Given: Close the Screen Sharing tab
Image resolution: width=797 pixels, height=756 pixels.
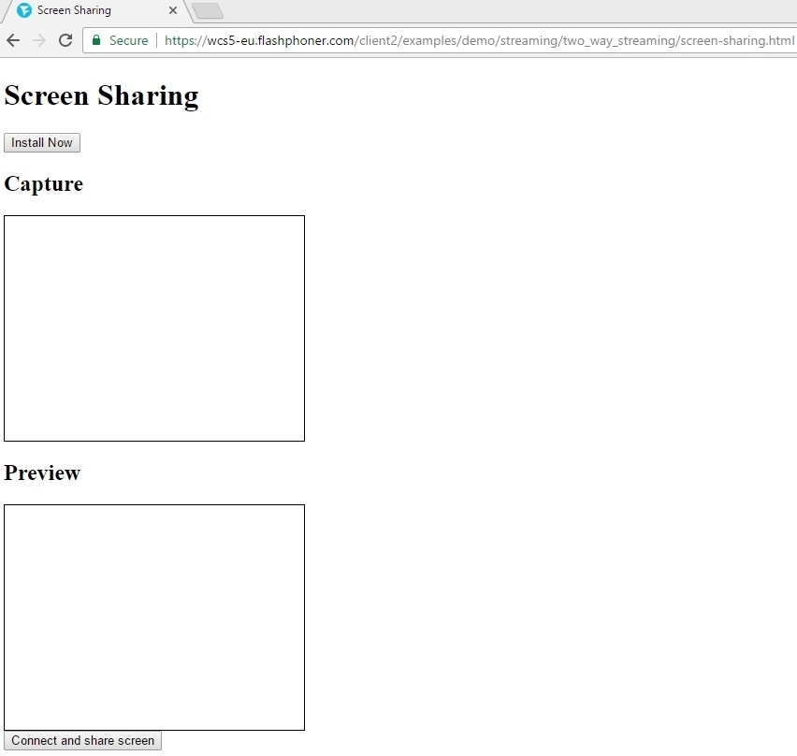Looking at the screenshot, I should coord(173,10).
